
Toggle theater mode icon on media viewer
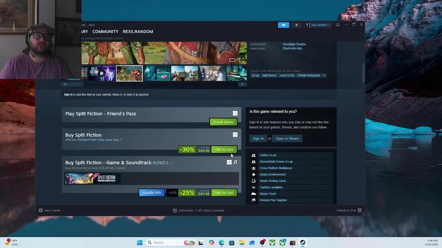232,60
